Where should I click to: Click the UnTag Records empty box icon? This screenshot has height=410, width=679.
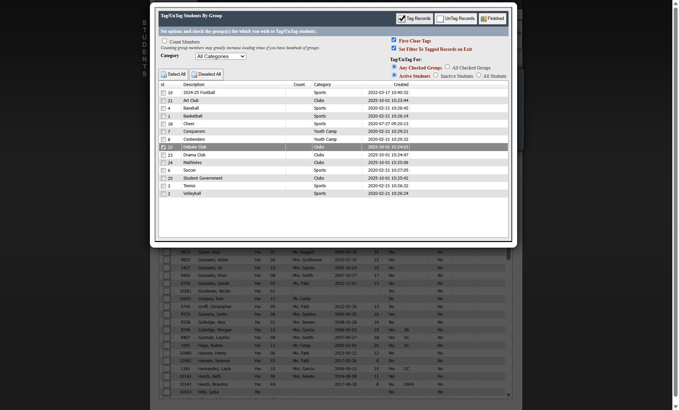pyautogui.click(x=440, y=19)
